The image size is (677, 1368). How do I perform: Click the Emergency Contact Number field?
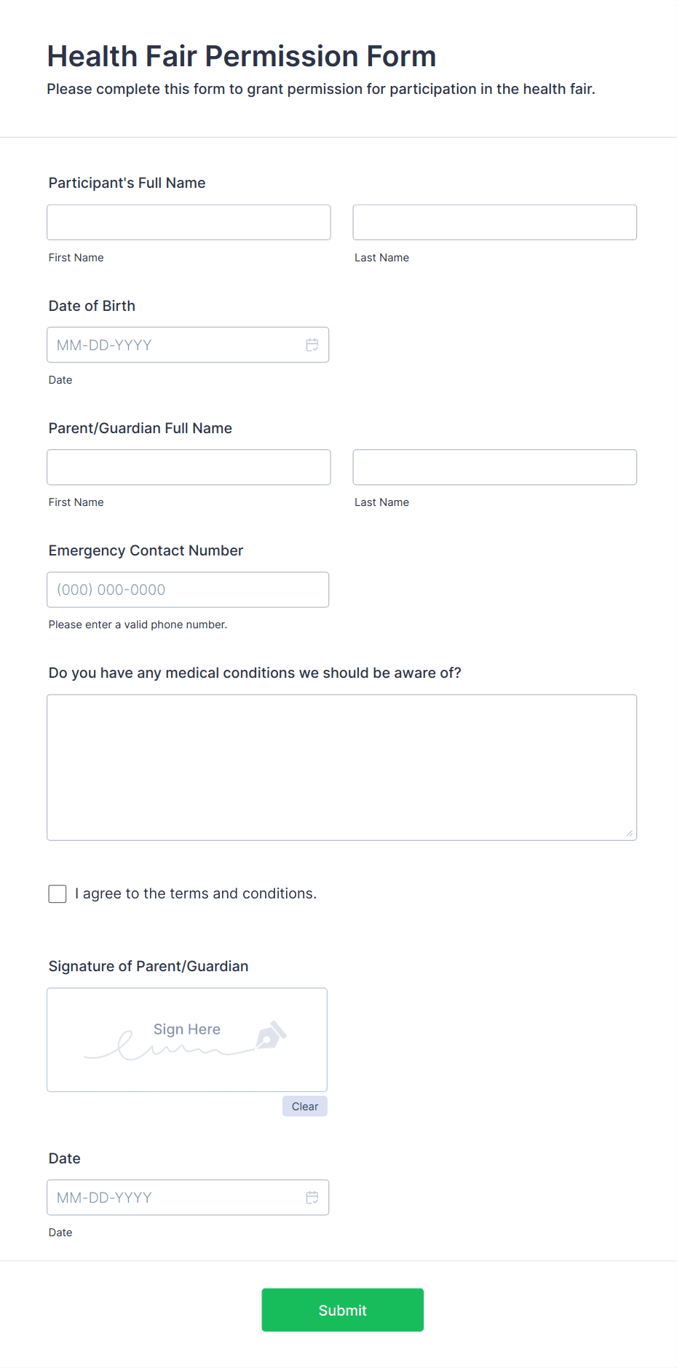point(188,589)
